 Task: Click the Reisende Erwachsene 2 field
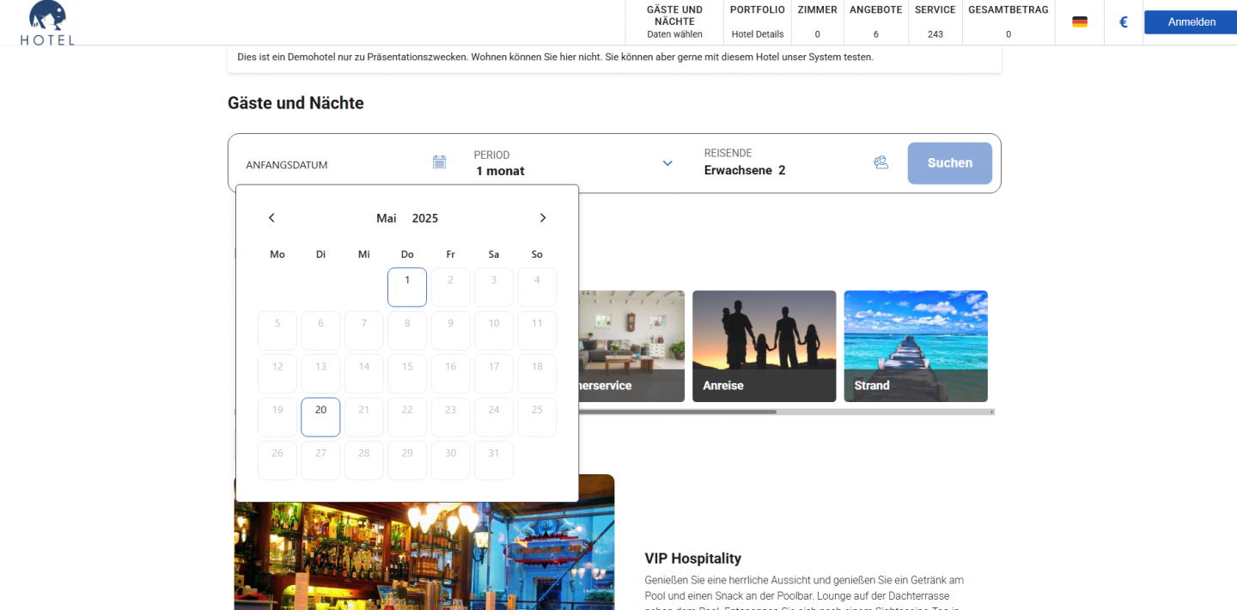click(x=796, y=162)
